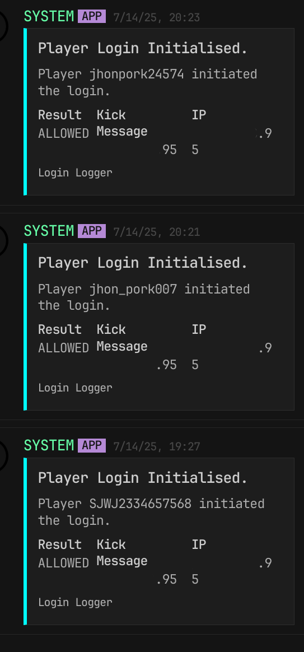
Task: Open the SYSTEM avatar beside the 20:21 message
Action: 2,241
